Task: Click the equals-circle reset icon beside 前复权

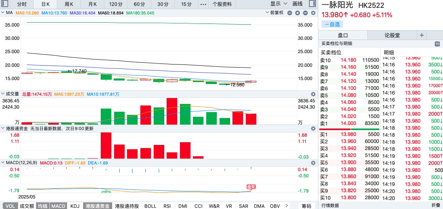Action: (x=290, y=13)
